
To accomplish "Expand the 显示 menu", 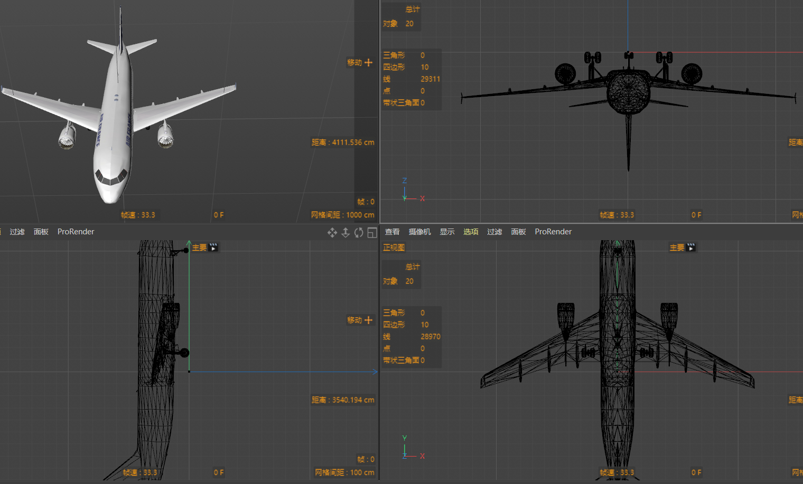I will [447, 232].
